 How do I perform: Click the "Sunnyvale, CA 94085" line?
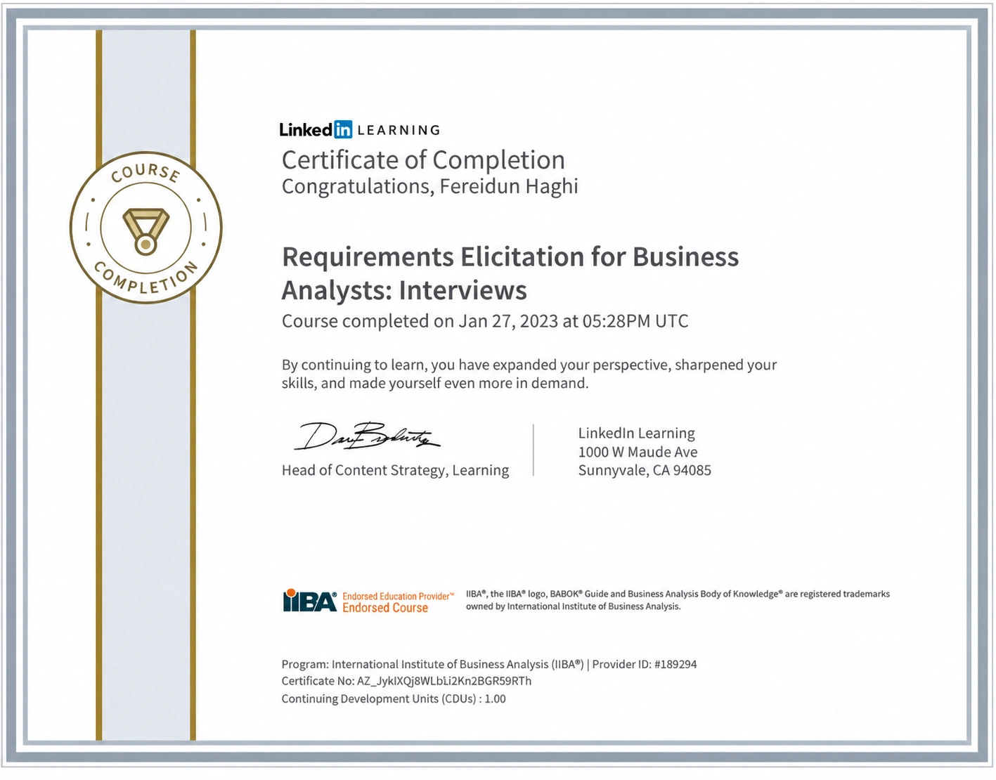click(645, 470)
